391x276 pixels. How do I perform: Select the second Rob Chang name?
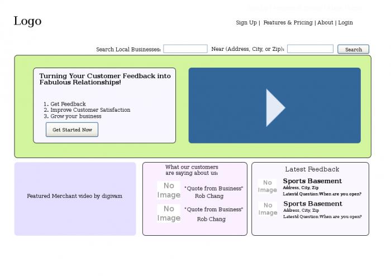click(x=211, y=219)
